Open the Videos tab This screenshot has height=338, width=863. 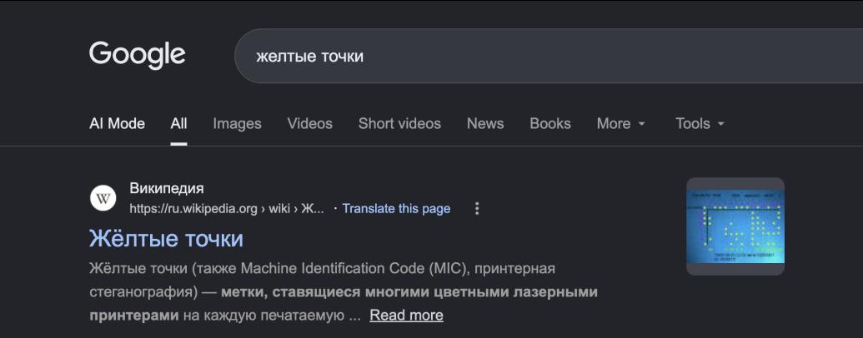310,124
